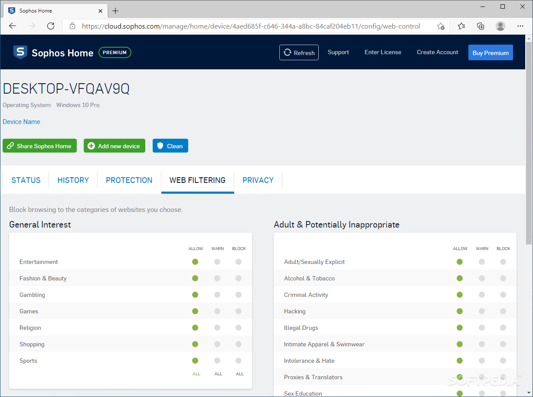Minimize the browser window
The height and width of the screenshot is (397, 533).
point(483,7)
